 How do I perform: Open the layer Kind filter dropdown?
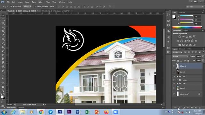177,52
